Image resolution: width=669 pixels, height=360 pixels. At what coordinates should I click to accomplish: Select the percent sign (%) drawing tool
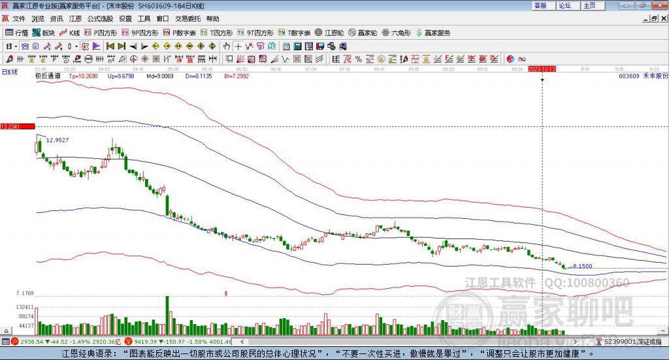click(x=359, y=59)
